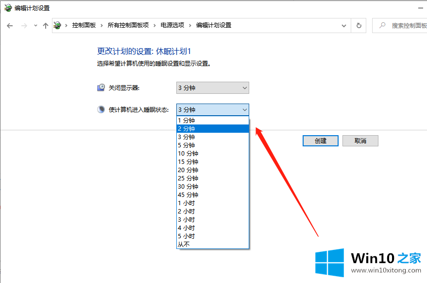Select 1 小时 sleep option
The image size is (427, 283).
pyautogui.click(x=213, y=203)
